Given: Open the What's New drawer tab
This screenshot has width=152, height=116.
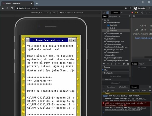Looking at the screenshot, I should [x=123, y=87].
